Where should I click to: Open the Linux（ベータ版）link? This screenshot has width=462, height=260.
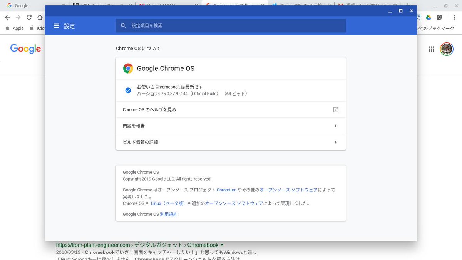[x=168, y=203]
